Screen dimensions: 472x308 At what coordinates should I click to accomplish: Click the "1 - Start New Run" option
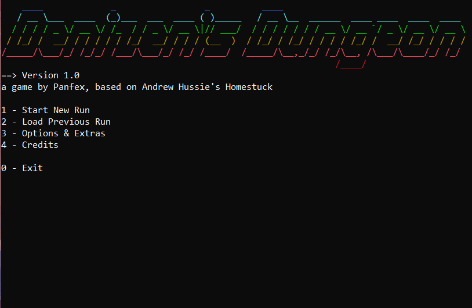click(x=46, y=110)
